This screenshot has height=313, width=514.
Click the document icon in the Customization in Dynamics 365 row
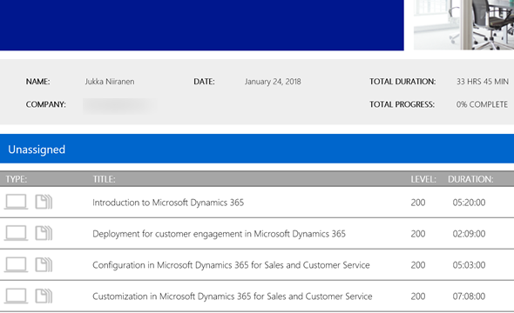(44, 296)
